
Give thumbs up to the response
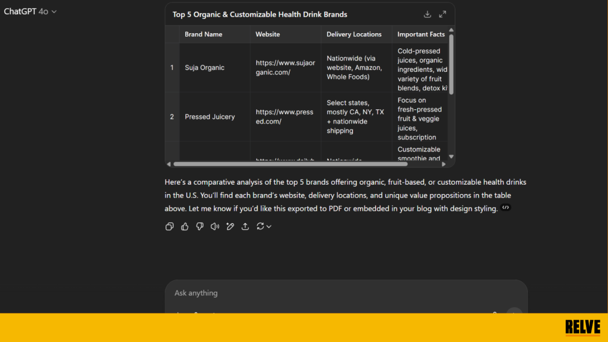(x=185, y=226)
